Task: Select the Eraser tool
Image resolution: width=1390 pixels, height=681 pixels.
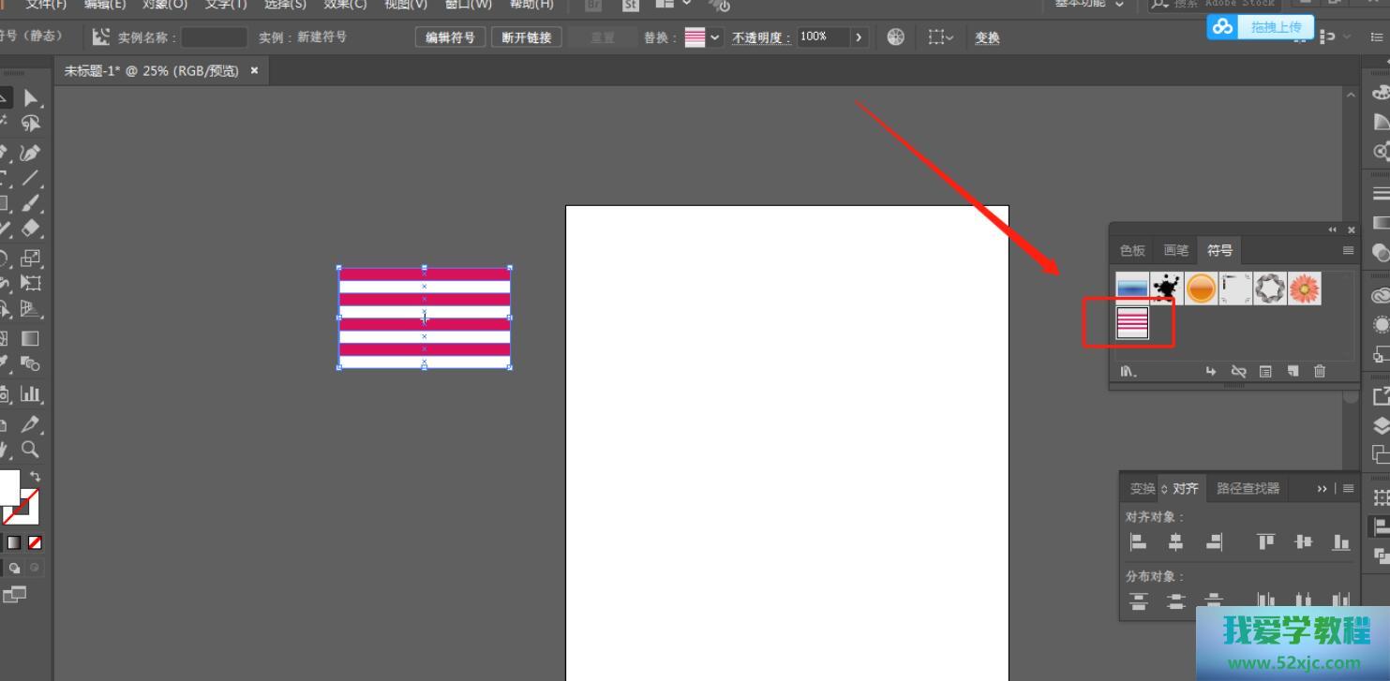Action: tap(31, 228)
